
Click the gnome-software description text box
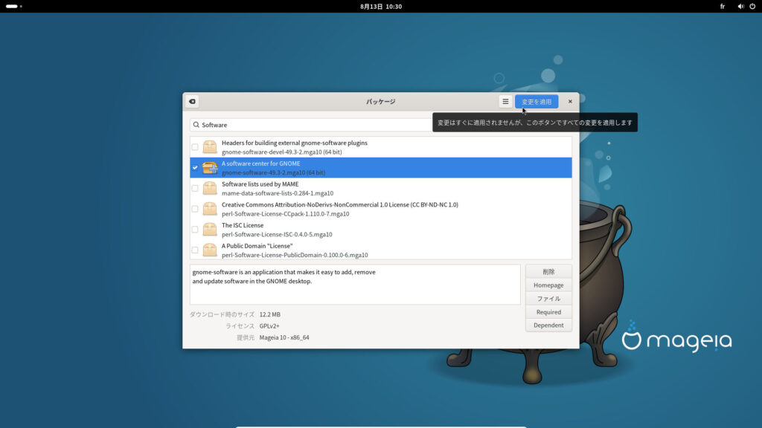tap(355, 285)
